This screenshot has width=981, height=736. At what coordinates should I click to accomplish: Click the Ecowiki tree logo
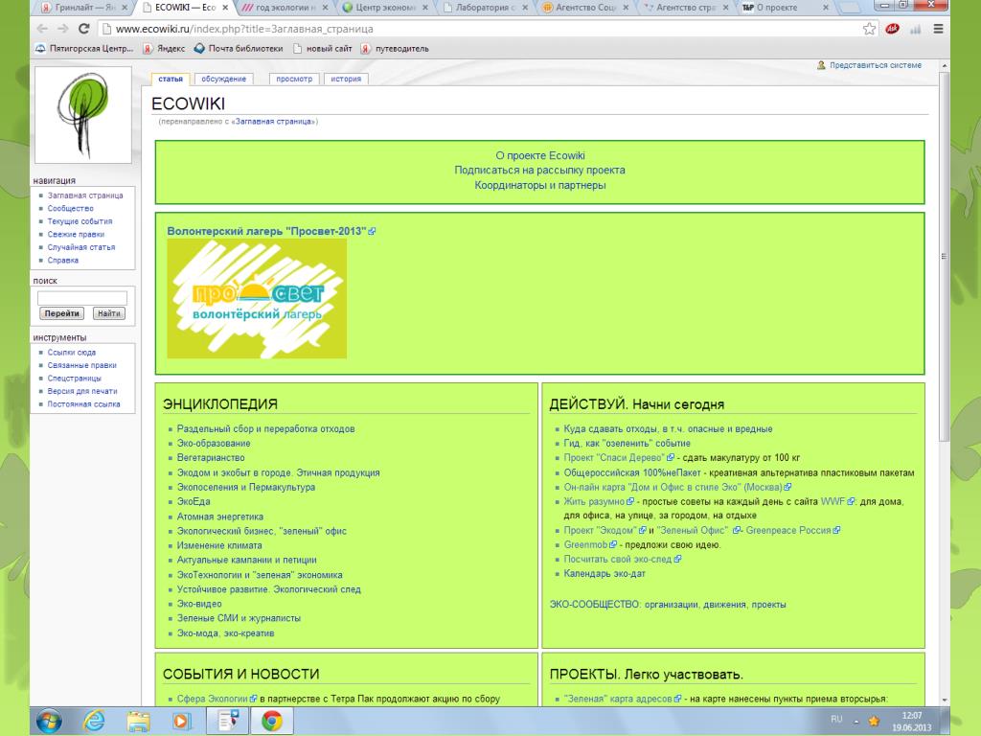coord(83,115)
